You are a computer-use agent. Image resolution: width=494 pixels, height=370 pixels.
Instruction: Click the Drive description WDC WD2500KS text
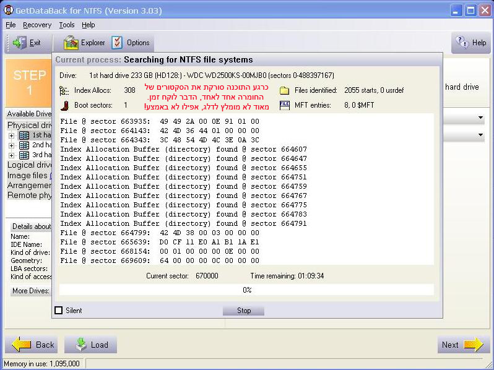(211, 75)
